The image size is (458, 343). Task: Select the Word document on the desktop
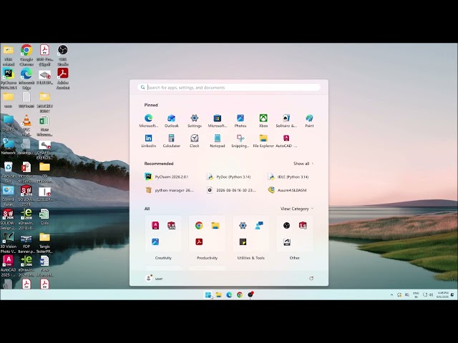tap(44, 266)
